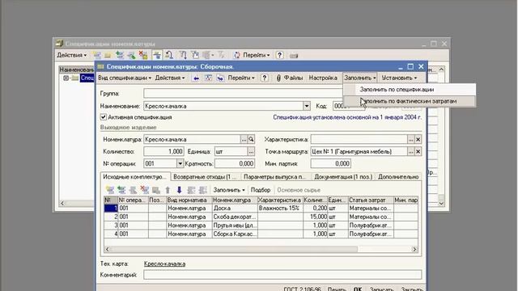Open Вид спецификации dropdown menu
This screenshot has height=291, width=518.
click(125, 78)
